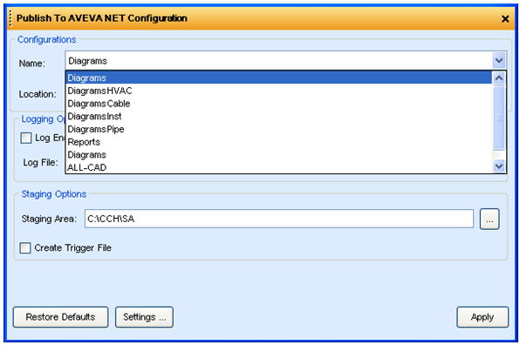This screenshot has height=345, width=520.
Task: Apply the configuration changes
Action: click(482, 317)
